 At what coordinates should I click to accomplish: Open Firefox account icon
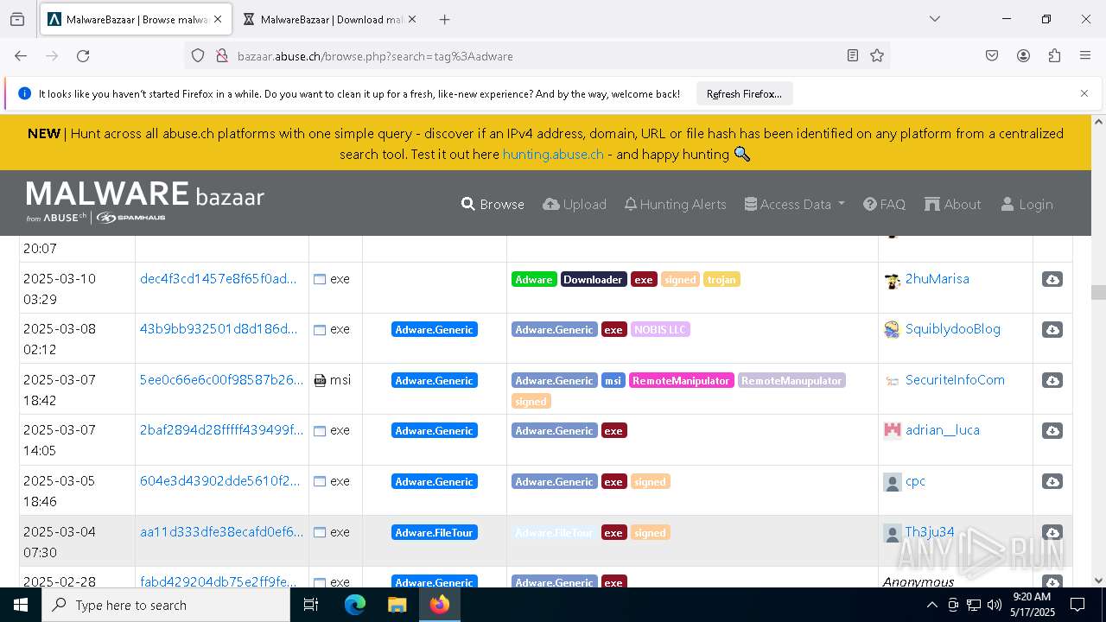(x=1023, y=56)
